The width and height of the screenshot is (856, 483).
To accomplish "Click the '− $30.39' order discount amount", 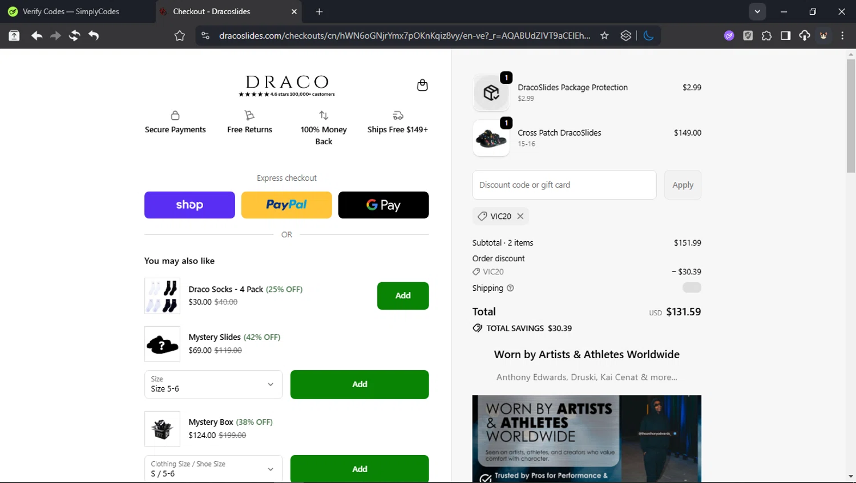I will (686, 271).
